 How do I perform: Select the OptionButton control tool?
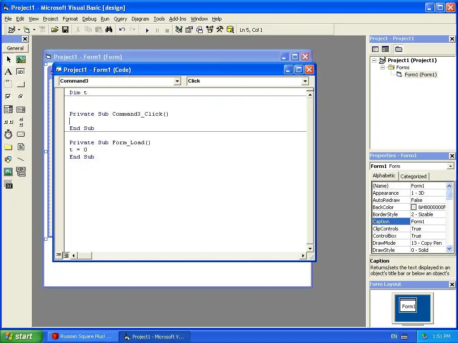(21, 96)
